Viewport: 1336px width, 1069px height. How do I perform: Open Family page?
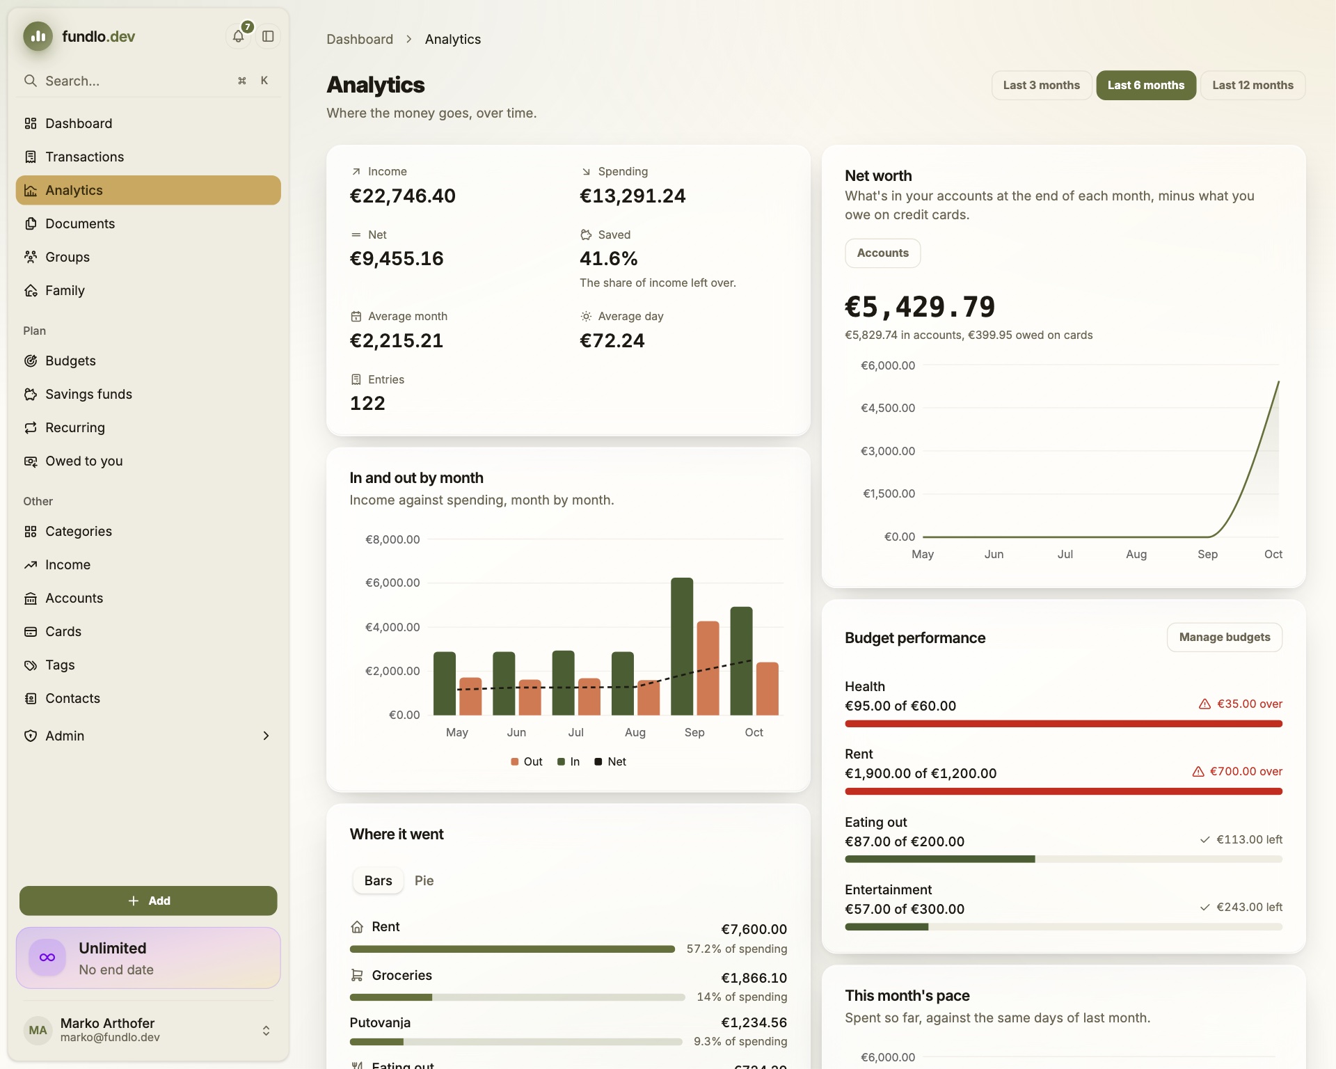tap(148, 290)
